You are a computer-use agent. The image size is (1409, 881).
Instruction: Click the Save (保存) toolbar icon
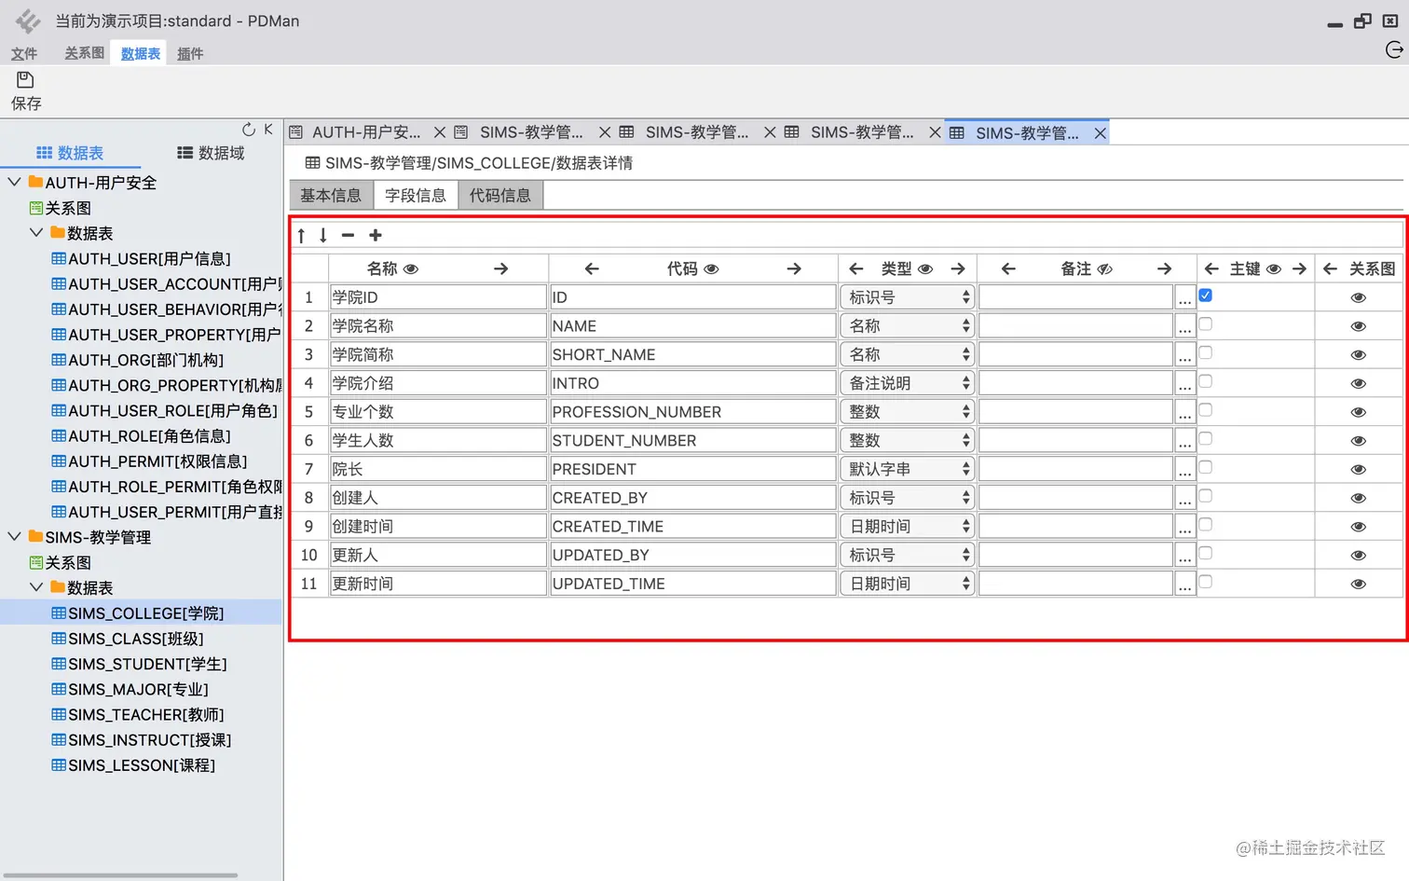pyautogui.click(x=25, y=80)
